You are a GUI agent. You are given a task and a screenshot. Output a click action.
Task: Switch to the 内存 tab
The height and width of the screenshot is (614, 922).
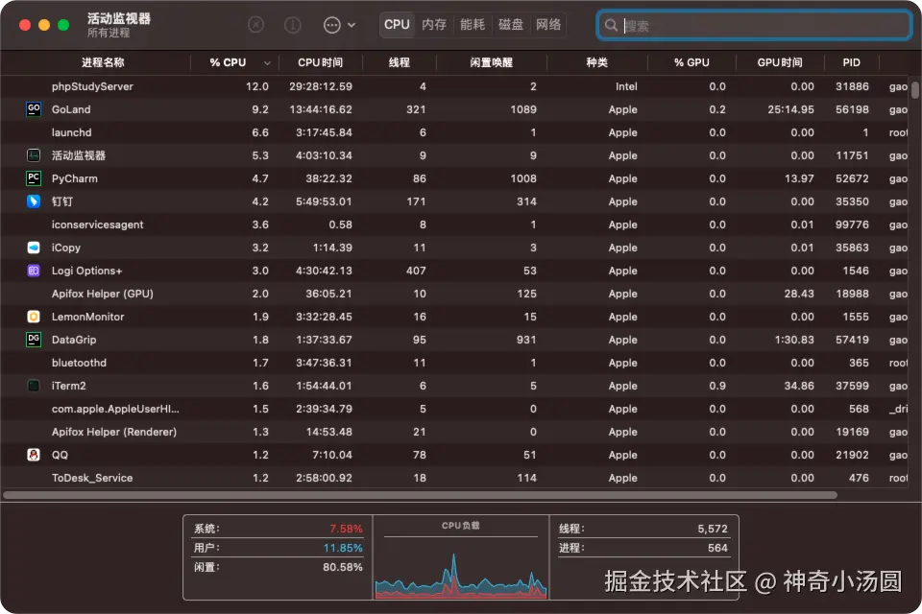pos(434,25)
